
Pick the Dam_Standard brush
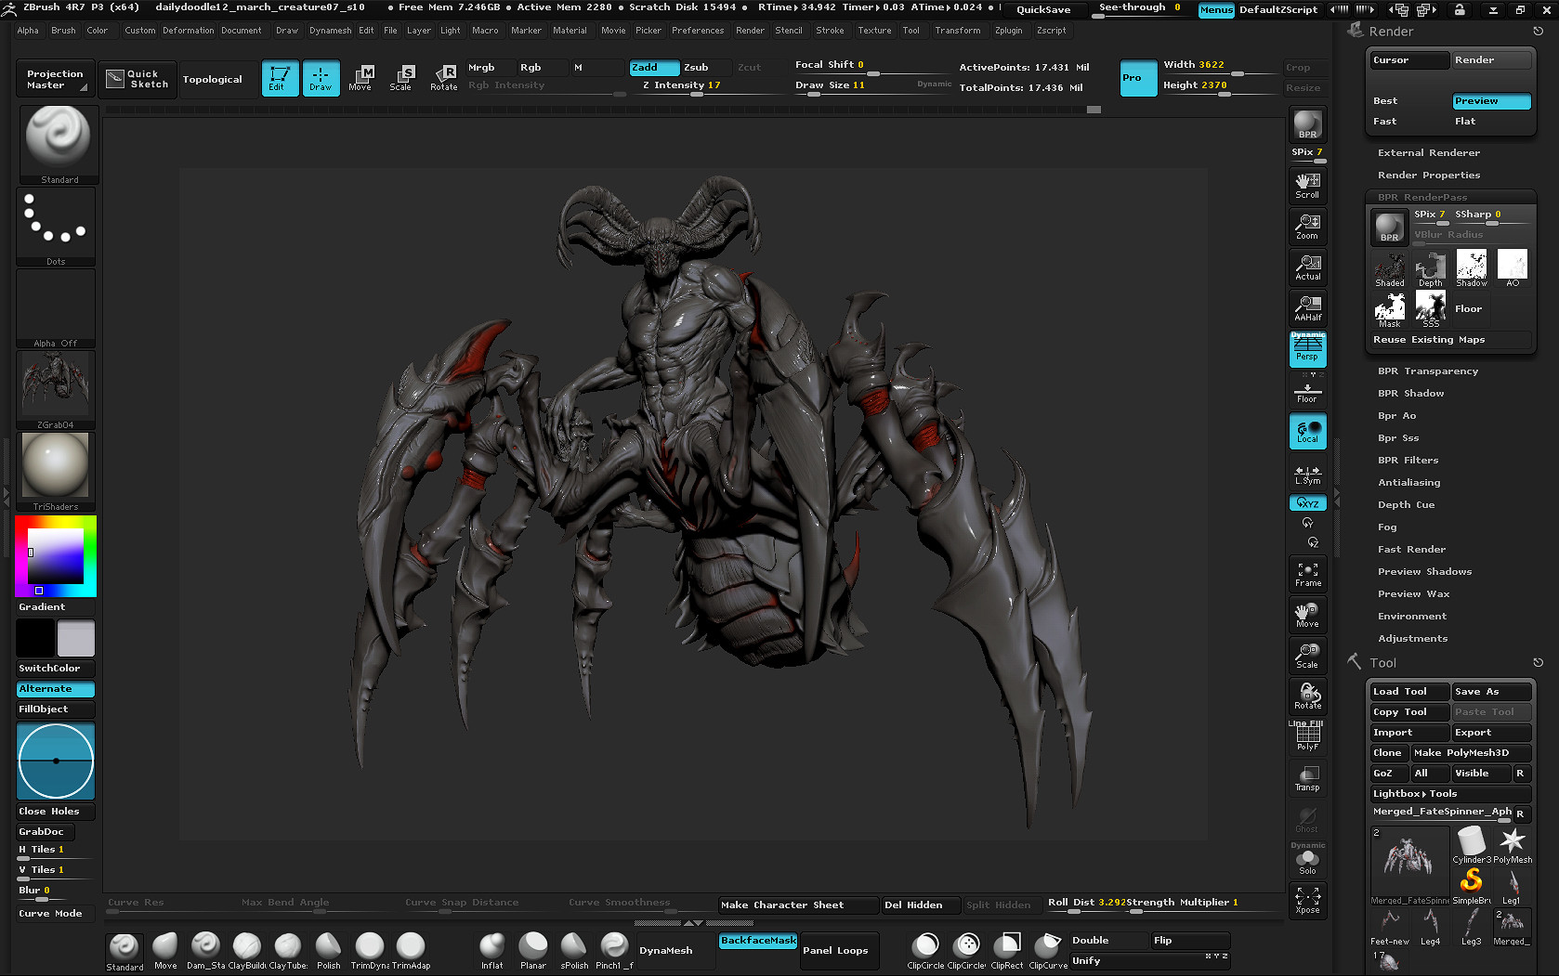[205, 951]
